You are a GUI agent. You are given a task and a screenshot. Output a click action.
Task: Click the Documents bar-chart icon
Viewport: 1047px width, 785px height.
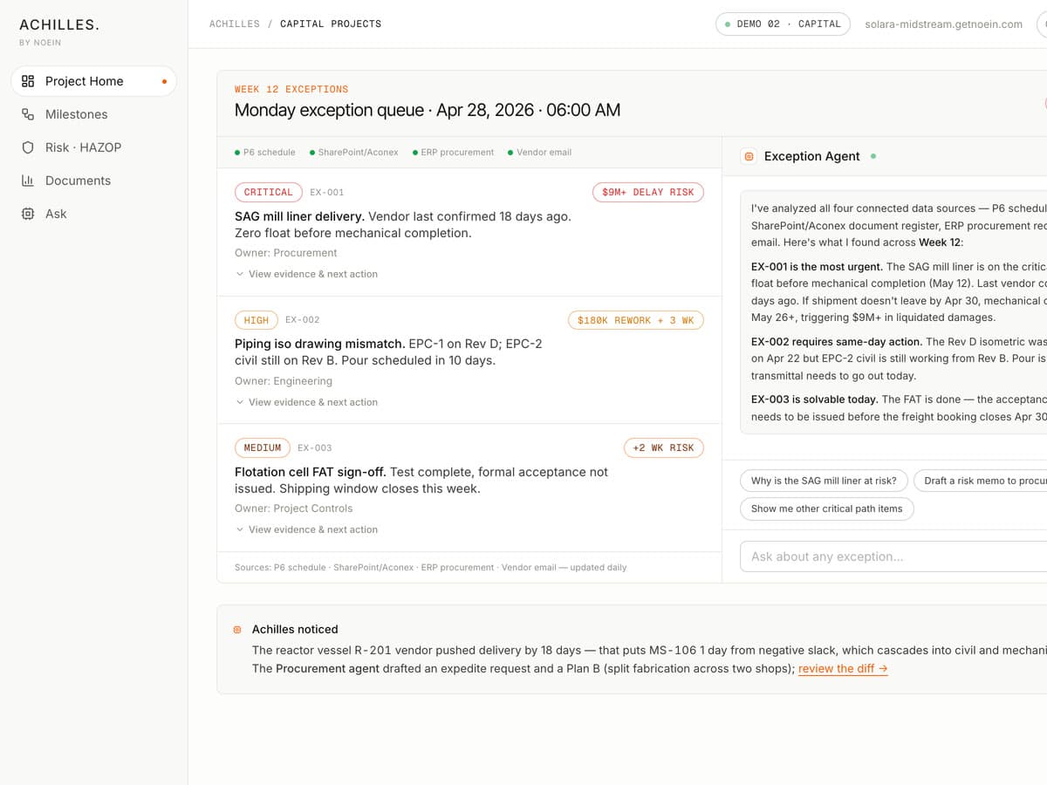click(28, 181)
